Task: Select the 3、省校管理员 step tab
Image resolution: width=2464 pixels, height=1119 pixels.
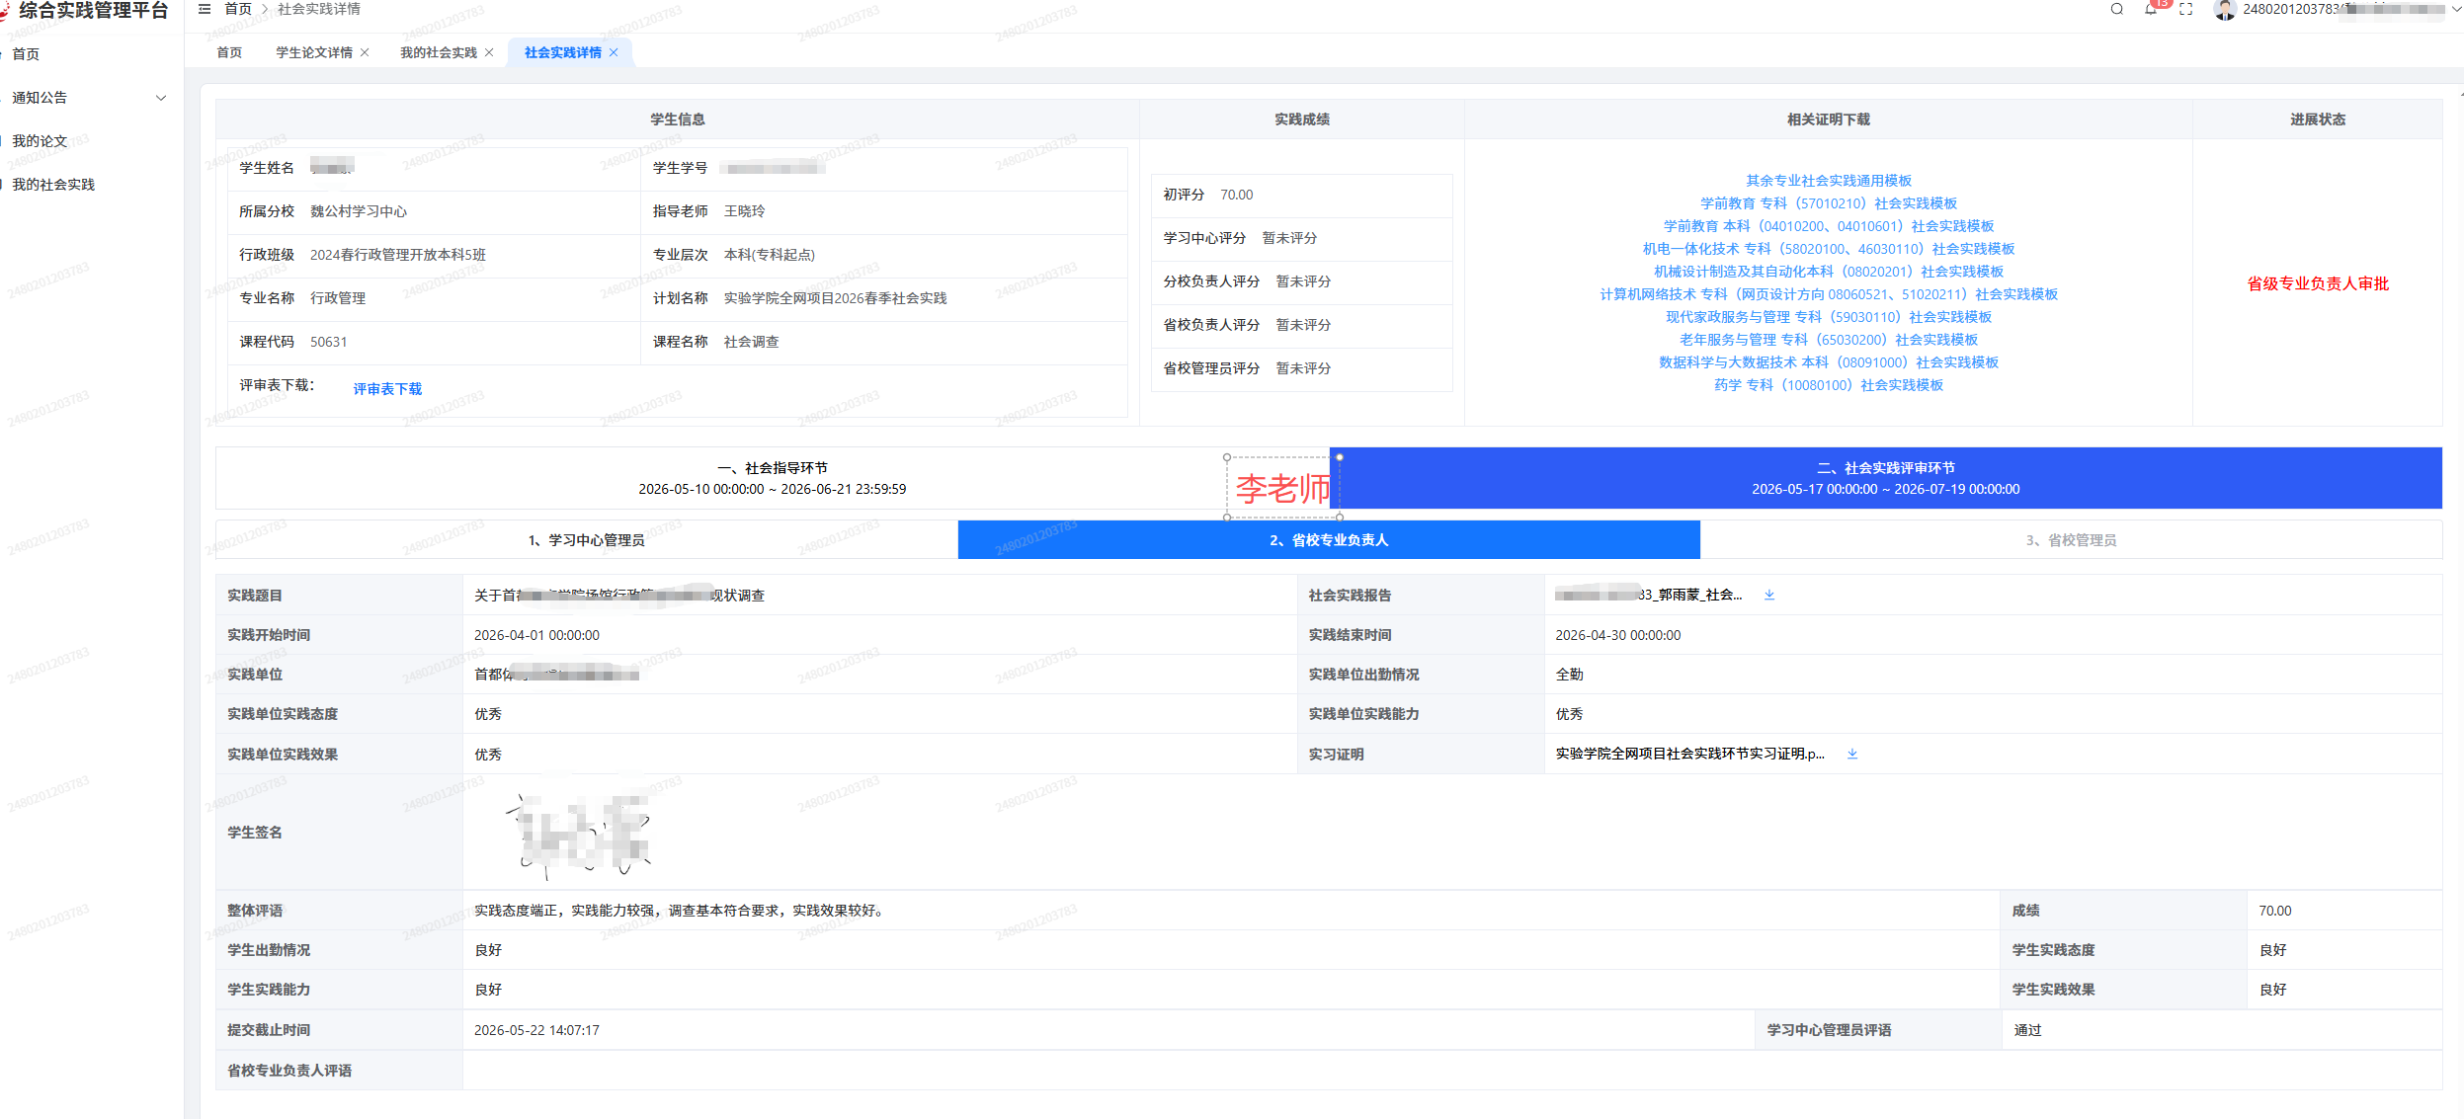Action: (x=2071, y=540)
